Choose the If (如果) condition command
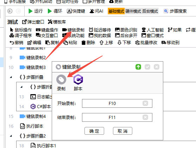This screenshot has width=196, height=148. click(175, 30)
